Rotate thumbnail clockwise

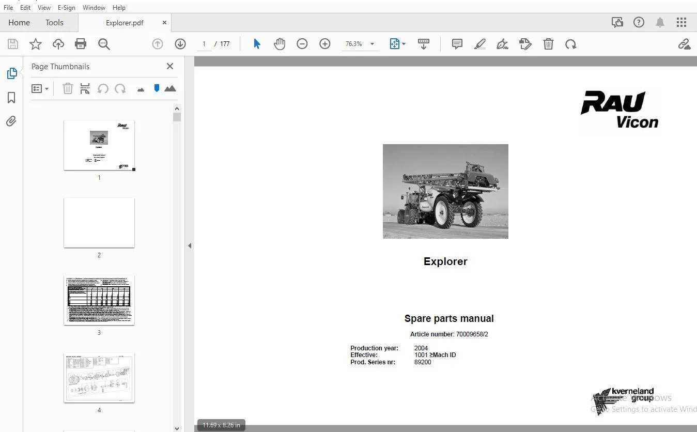click(120, 88)
